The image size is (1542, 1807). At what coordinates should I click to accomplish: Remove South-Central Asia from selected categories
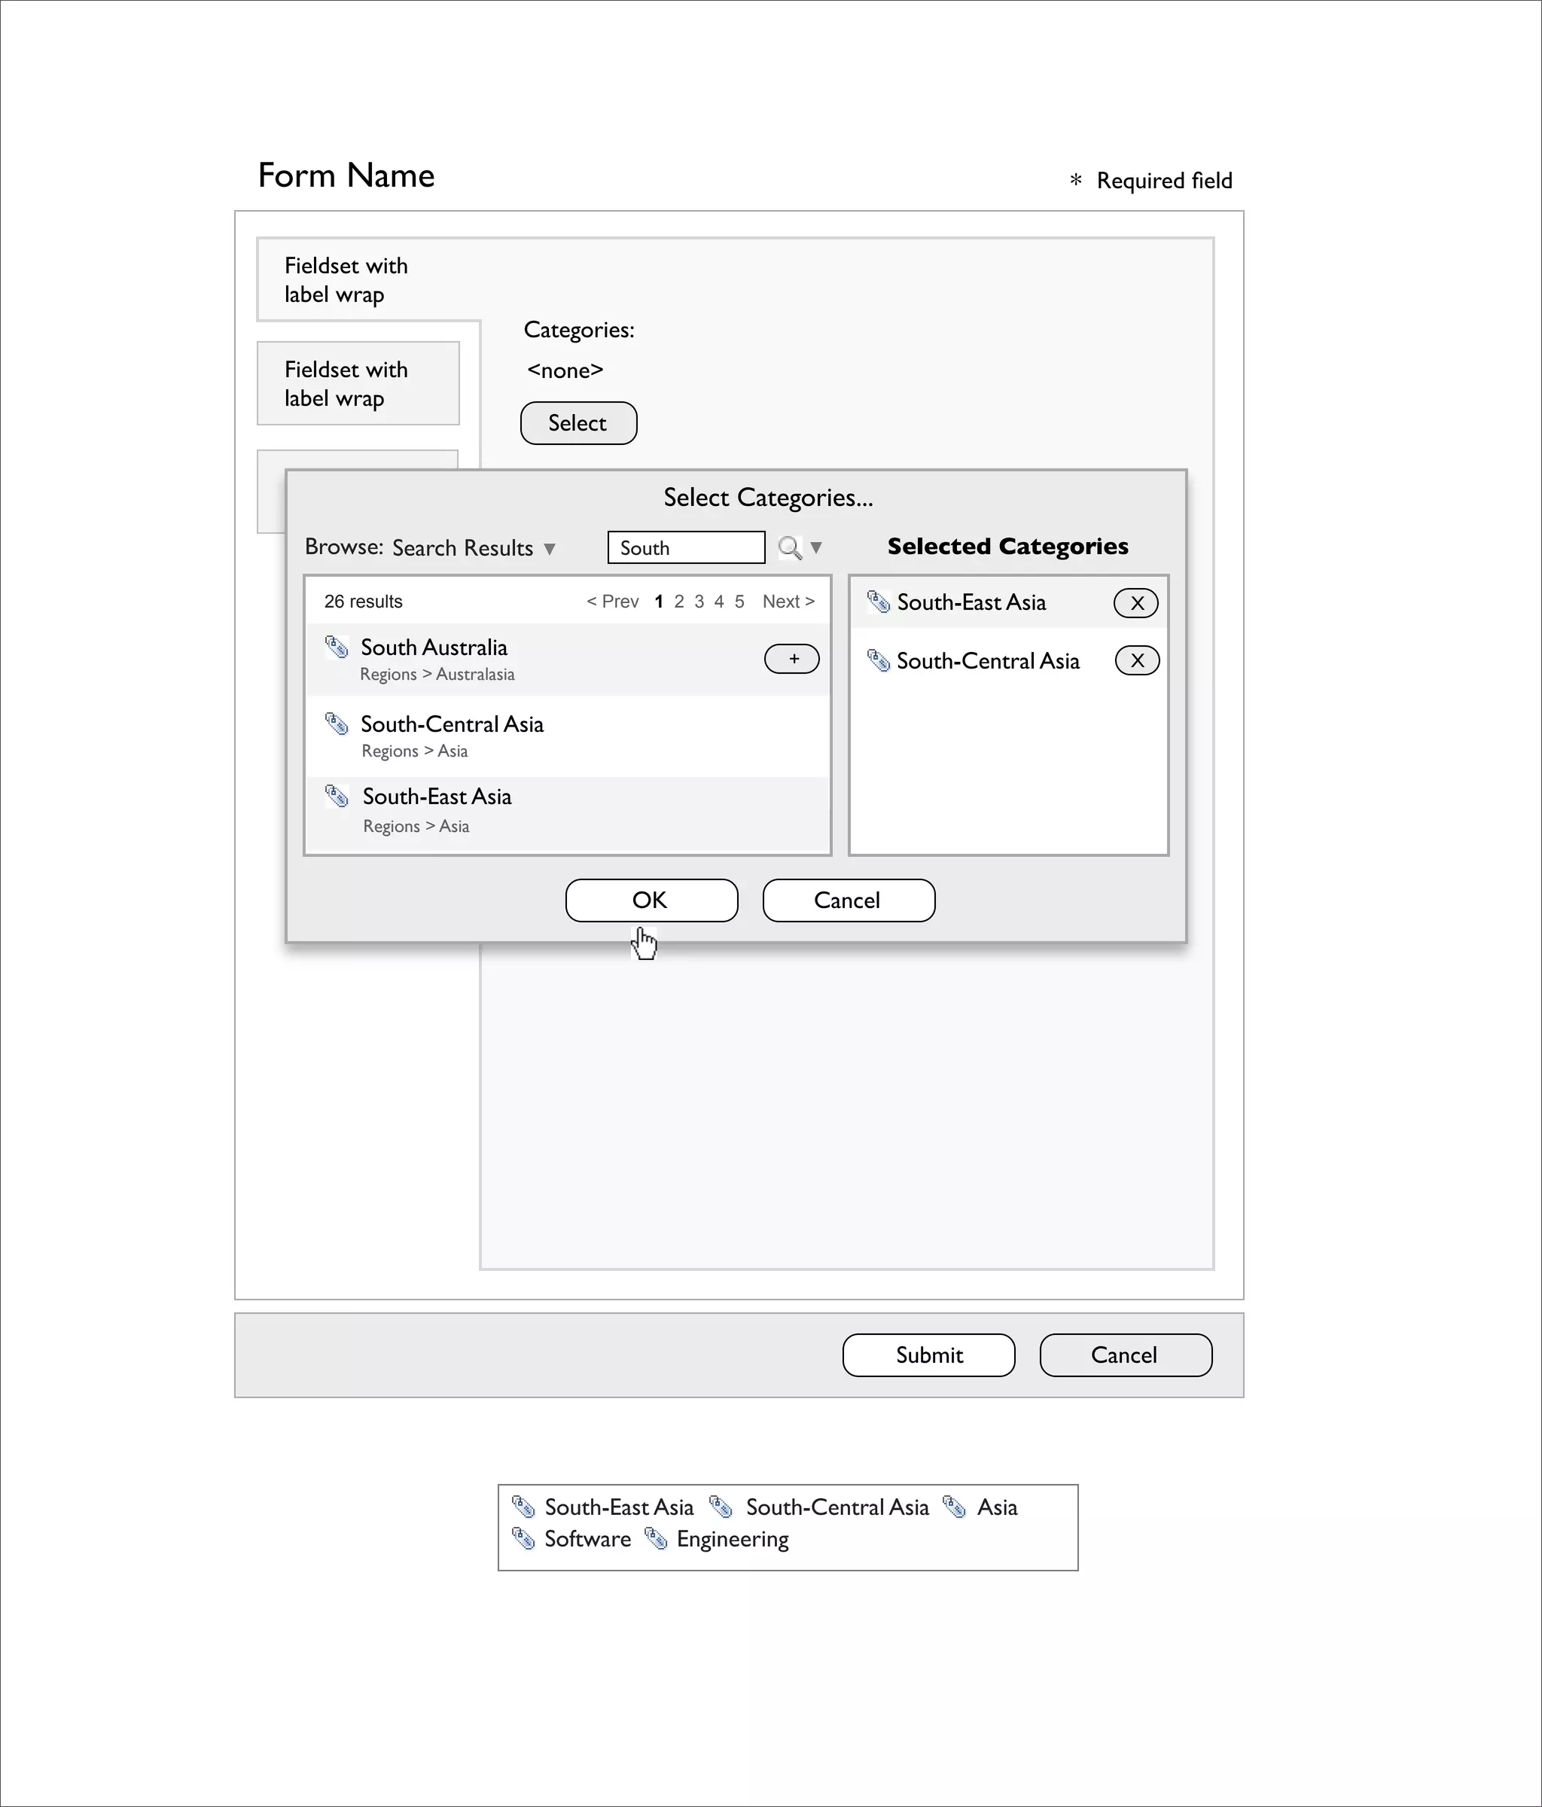[x=1136, y=661]
